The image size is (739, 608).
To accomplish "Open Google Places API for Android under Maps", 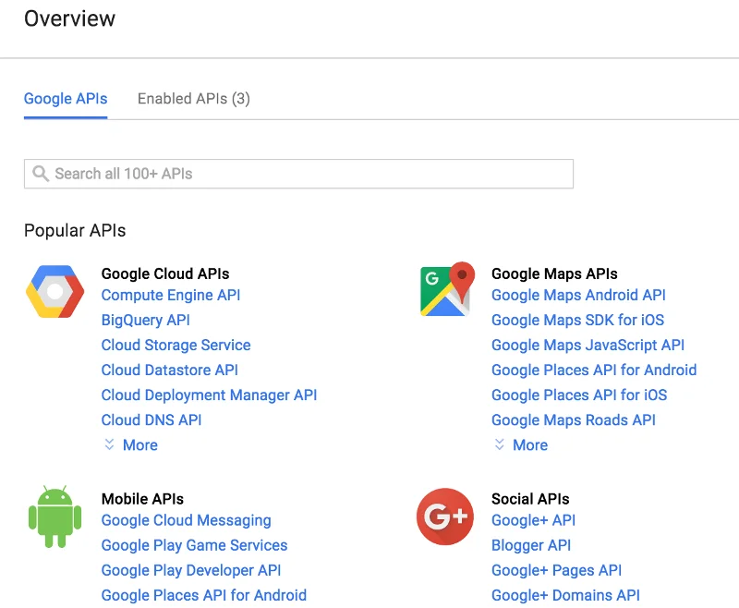I will click(x=594, y=370).
